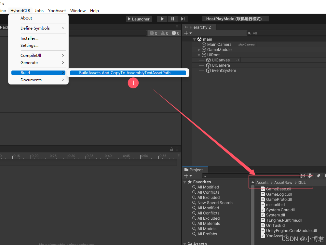Expand the GameModule object
Screen dimensions: 326x245
[x=199, y=50]
